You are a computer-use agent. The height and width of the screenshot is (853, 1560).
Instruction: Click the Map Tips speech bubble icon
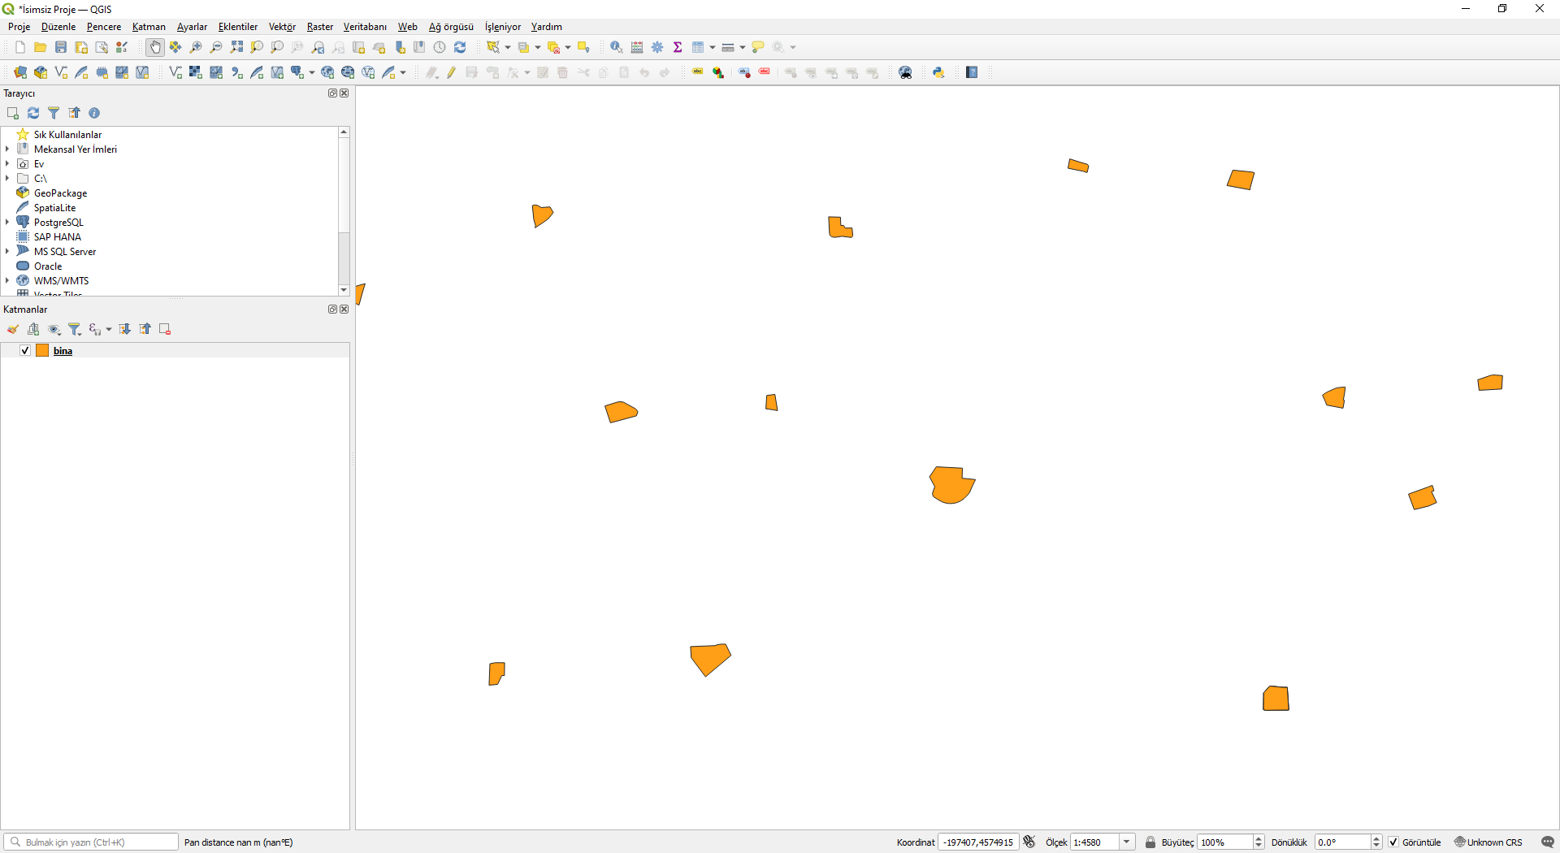758,47
